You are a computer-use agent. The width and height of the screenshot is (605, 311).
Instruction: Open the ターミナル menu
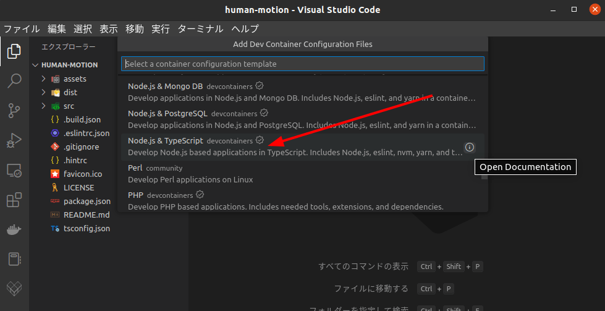point(200,29)
